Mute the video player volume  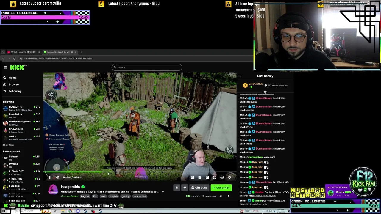coord(57,177)
